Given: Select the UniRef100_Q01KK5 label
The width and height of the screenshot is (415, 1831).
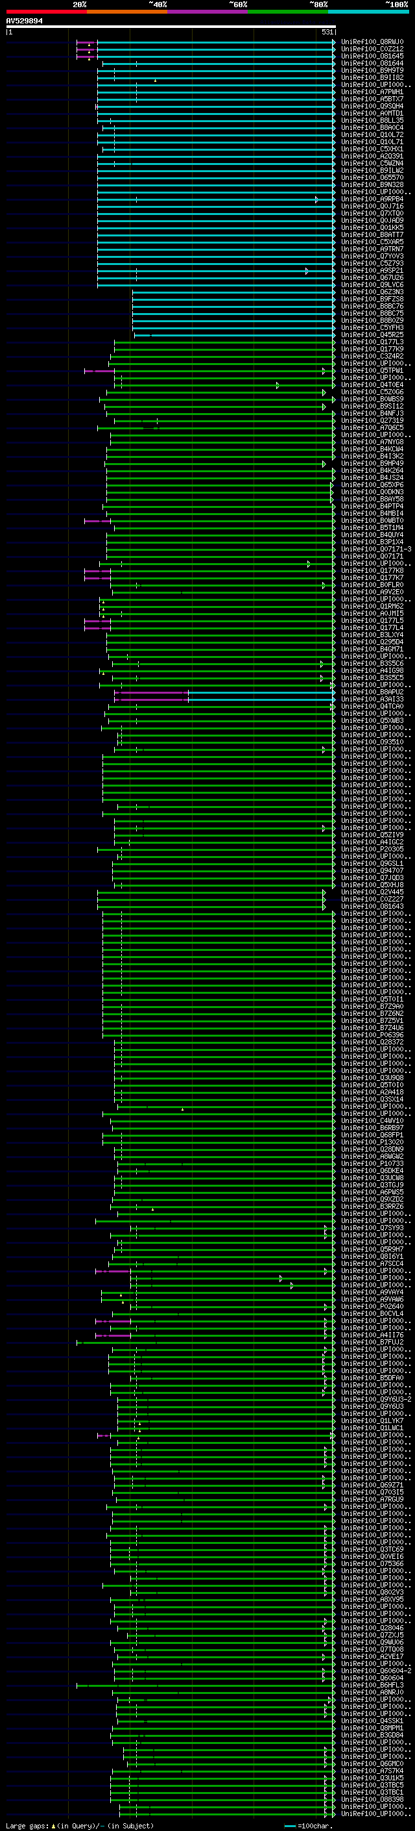Looking at the screenshot, I should [x=372, y=227].
